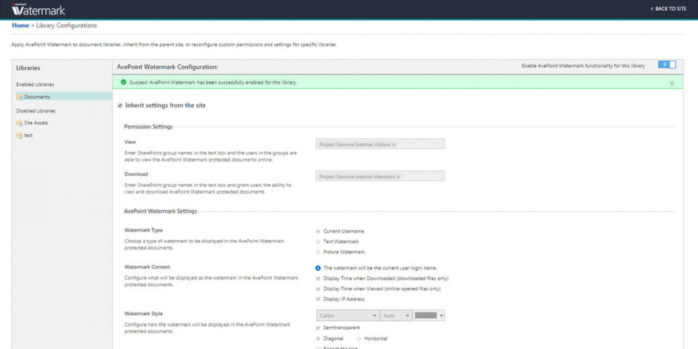Screen dimensions: 698x349
Task: Open the Auto font size dropdown
Action: tap(396, 315)
